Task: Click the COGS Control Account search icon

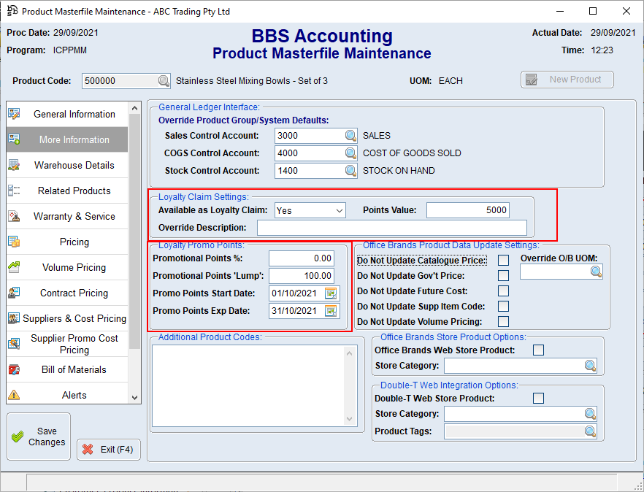Action: (350, 153)
